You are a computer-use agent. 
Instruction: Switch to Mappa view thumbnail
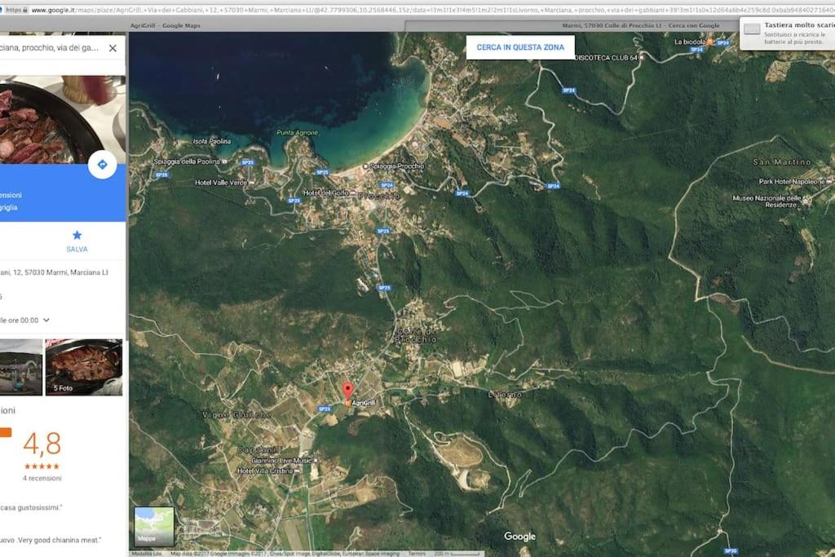[154, 526]
